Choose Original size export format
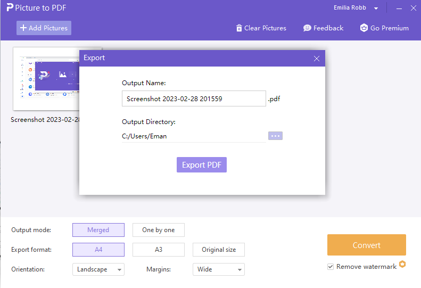Image resolution: width=421 pixels, height=288 pixels. [219, 250]
